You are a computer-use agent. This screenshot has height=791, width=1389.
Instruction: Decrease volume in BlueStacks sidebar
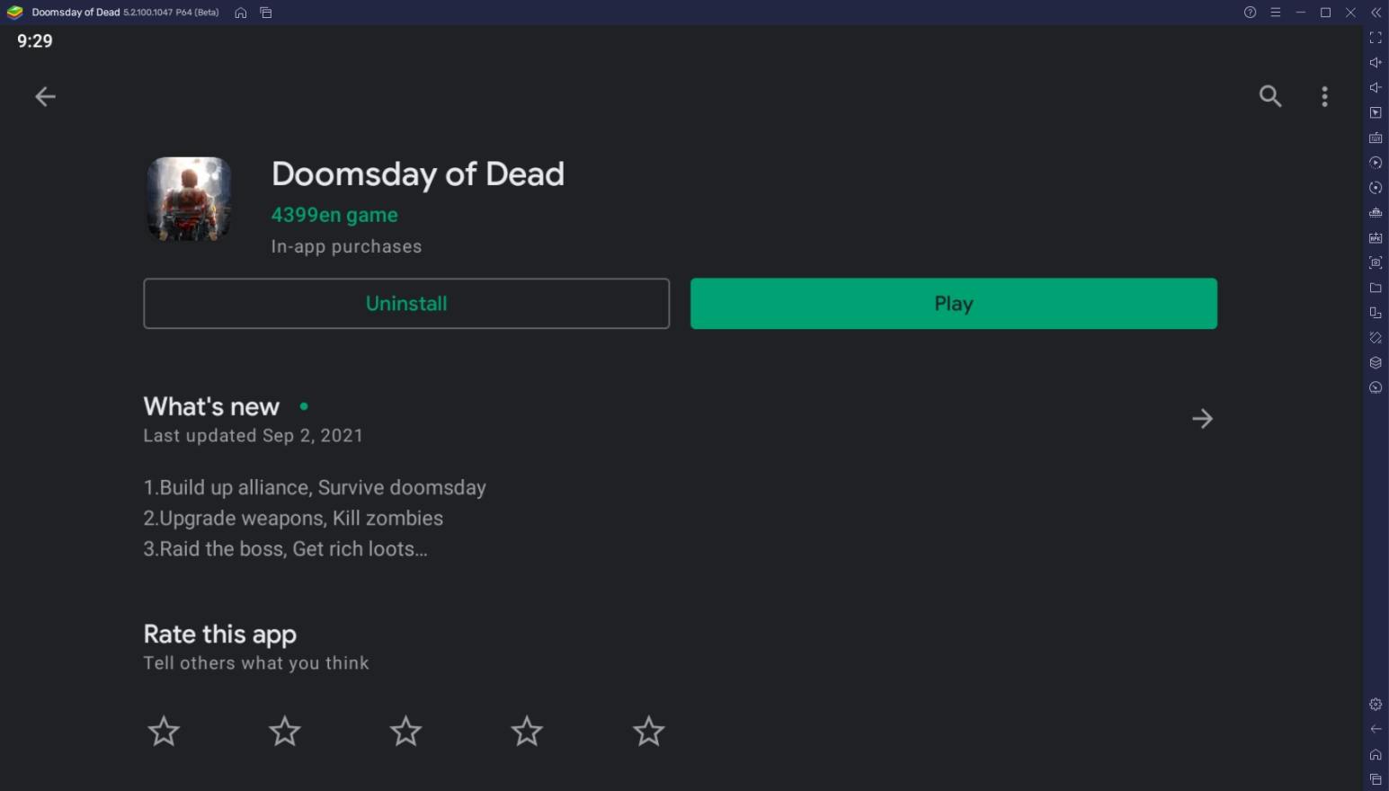click(1376, 88)
